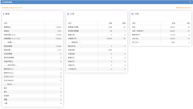
Task: Click the 銷售淨額(=A-B) row label
Action: pos(10,35)
